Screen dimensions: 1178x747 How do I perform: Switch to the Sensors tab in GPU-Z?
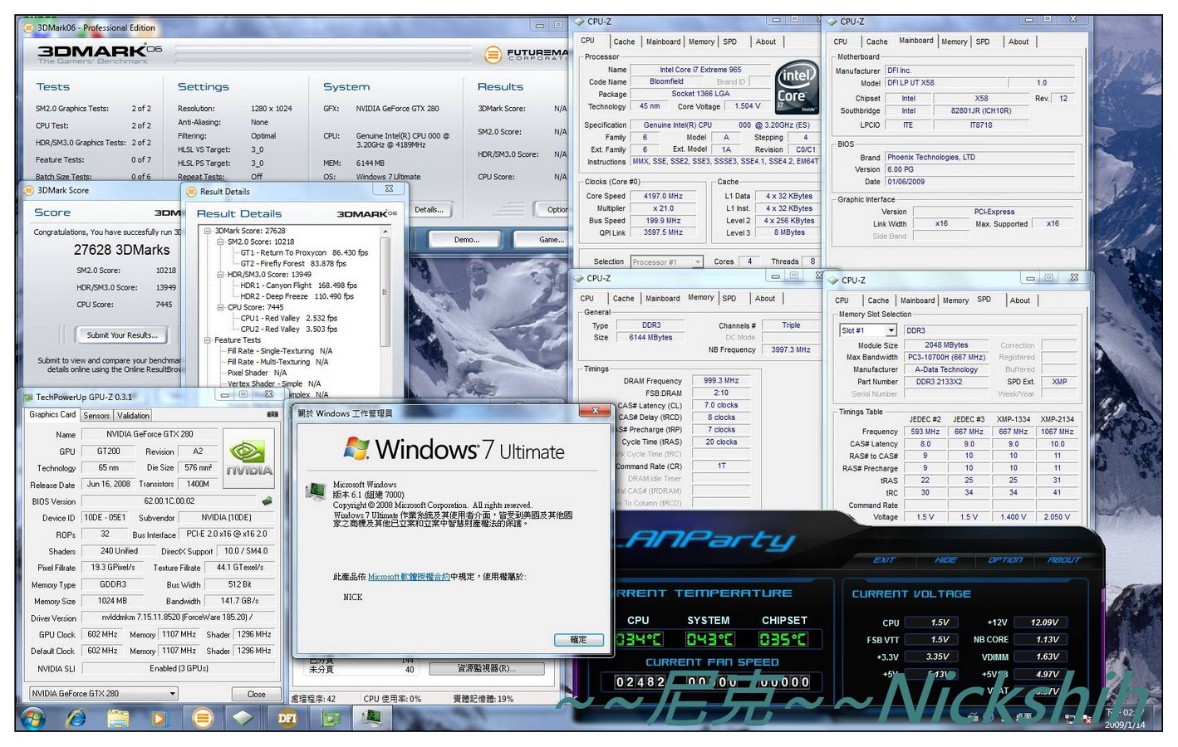tap(96, 415)
